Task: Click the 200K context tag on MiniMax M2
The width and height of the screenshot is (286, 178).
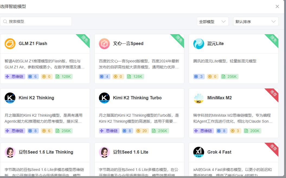Action: click(252, 131)
